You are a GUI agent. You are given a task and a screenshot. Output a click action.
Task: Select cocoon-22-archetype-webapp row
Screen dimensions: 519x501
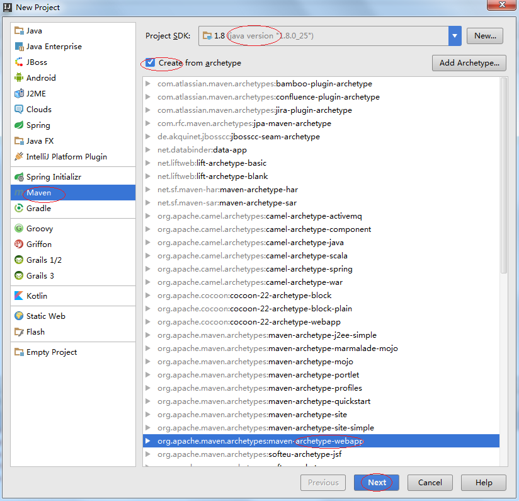pos(321,322)
